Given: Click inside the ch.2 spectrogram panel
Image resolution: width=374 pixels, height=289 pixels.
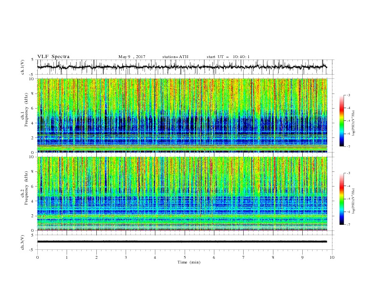Looking at the screenshot, I should tap(182, 194).
